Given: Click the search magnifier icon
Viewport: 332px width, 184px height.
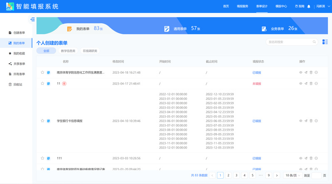Looking at the screenshot, I should tap(315, 42).
